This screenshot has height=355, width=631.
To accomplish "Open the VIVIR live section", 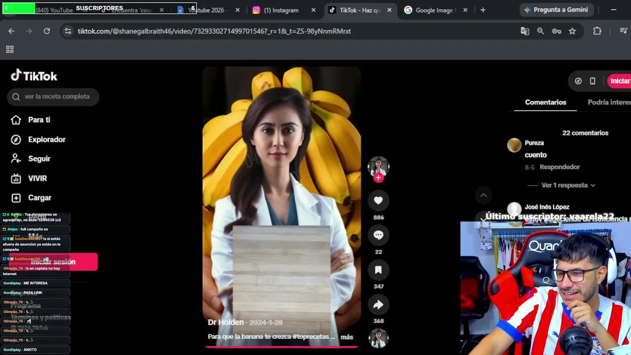I will [29, 178].
